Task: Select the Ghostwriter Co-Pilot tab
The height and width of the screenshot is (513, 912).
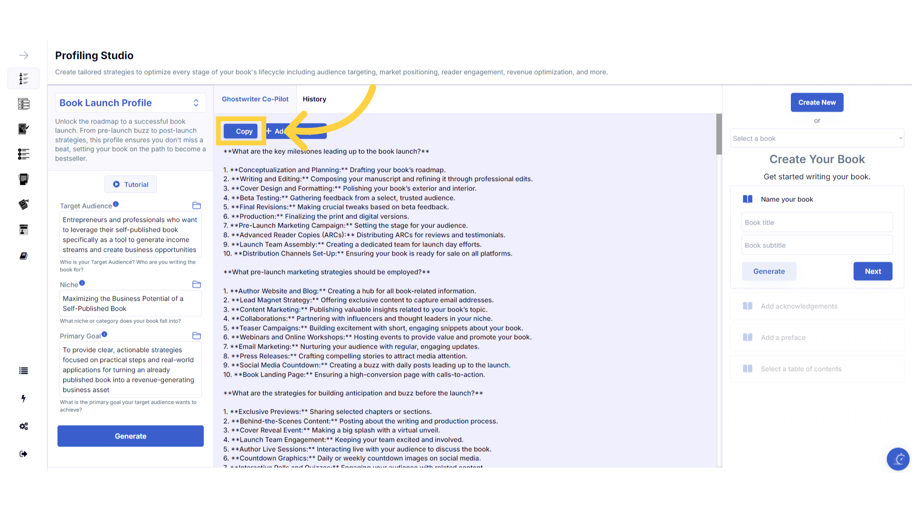Action: coord(255,99)
